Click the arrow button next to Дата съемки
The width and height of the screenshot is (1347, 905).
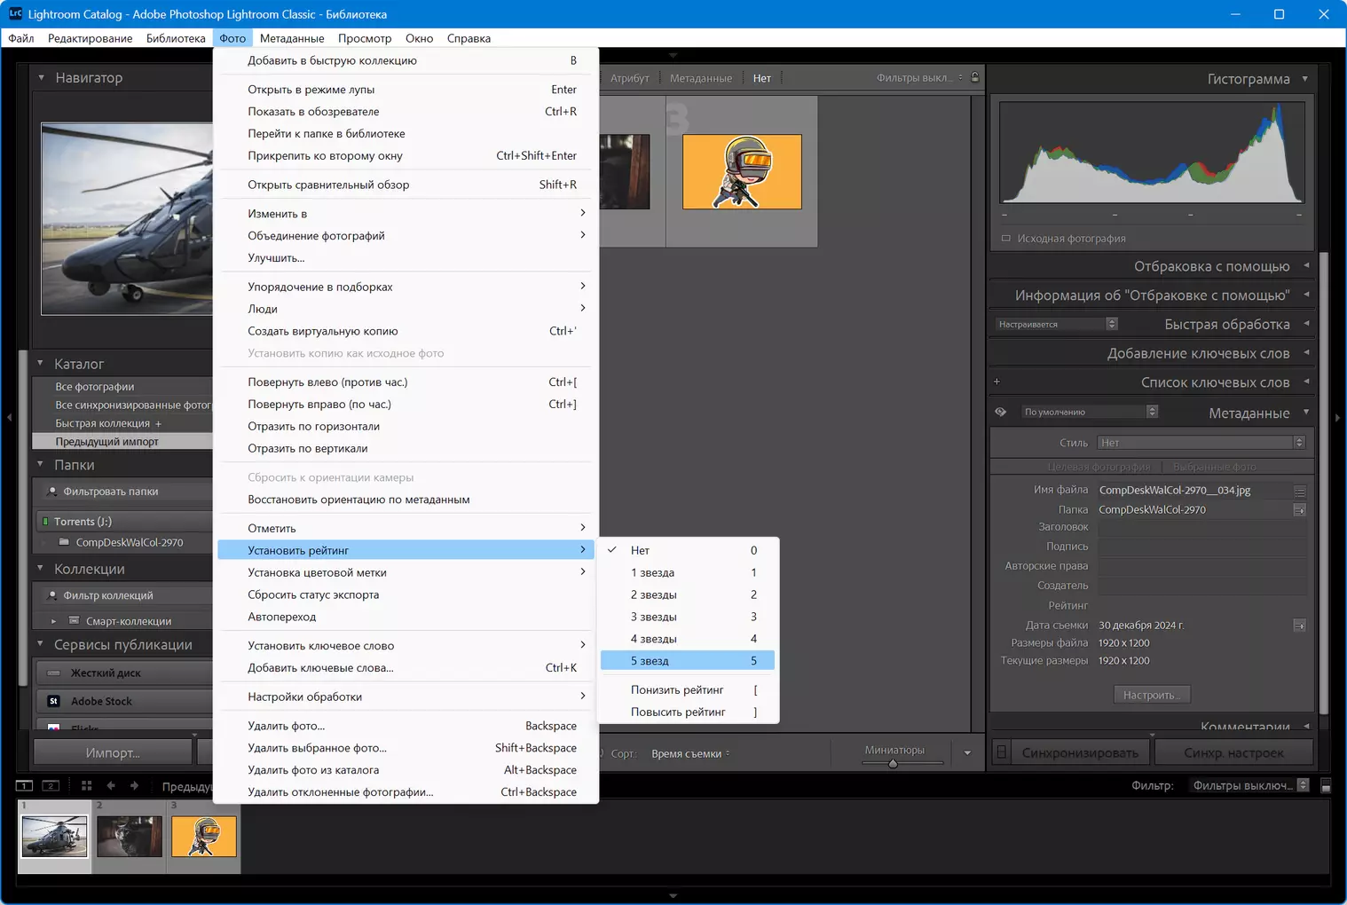tap(1300, 626)
